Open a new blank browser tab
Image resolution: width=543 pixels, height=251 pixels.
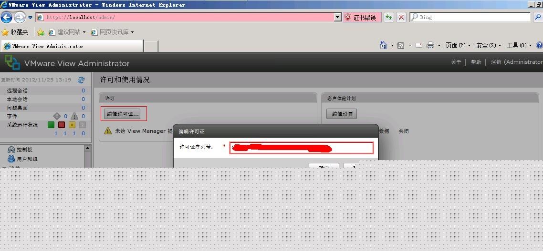(x=151, y=46)
